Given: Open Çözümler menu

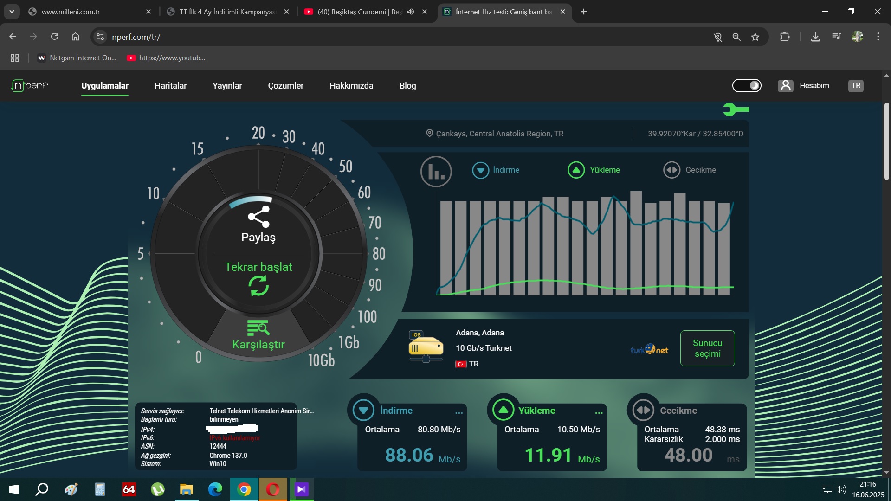Looking at the screenshot, I should [285, 86].
